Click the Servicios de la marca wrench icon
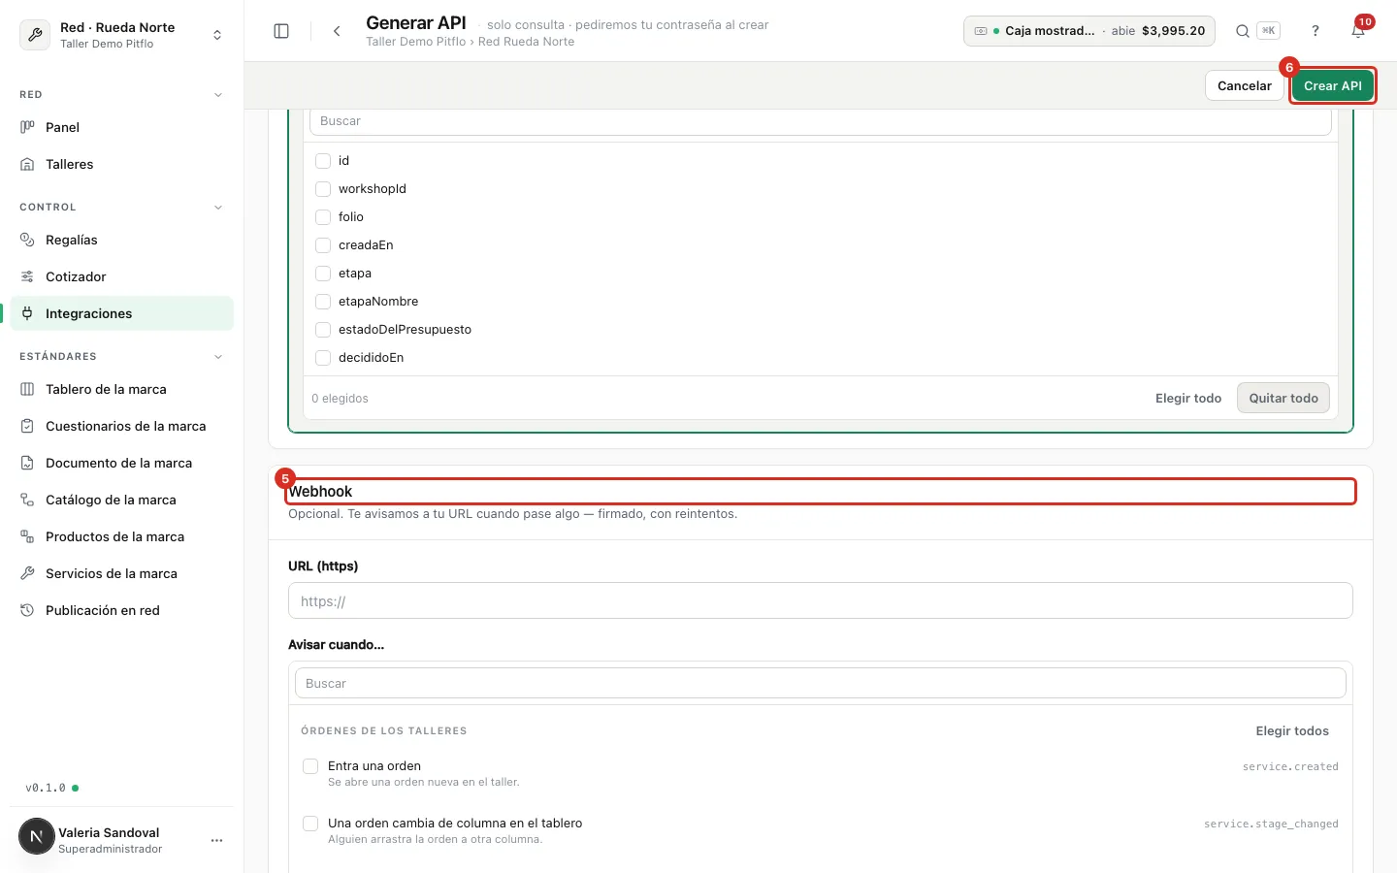The height and width of the screenshot is (873, 1397). pyautogui.click(x=27, y=573)
